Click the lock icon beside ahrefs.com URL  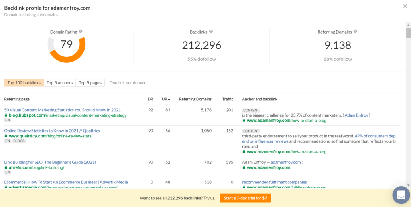tap(6, 168)
